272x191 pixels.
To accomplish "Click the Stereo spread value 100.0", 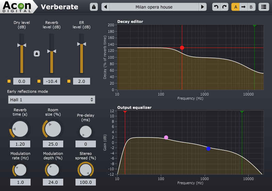I will click(86, 182).
